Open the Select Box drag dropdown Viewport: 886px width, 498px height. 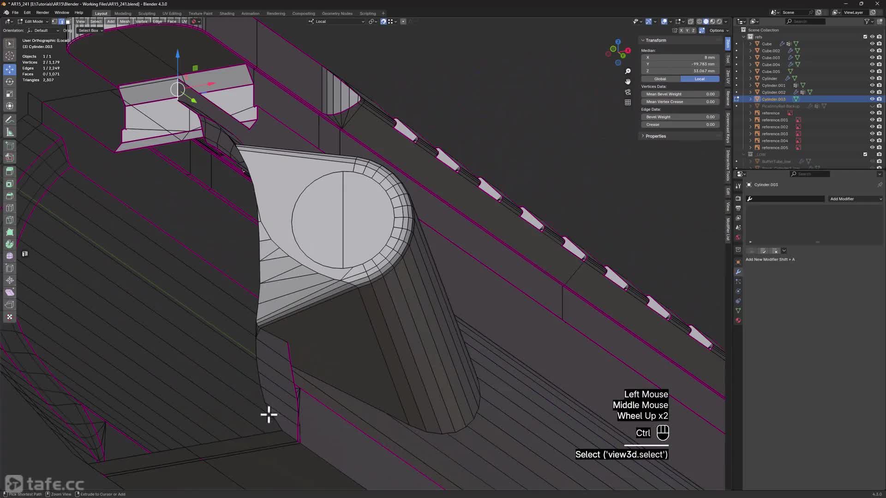point(90,30)
